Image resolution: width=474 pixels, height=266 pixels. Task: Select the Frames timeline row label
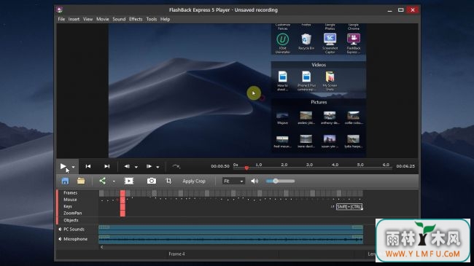click(x=71, y=192)
